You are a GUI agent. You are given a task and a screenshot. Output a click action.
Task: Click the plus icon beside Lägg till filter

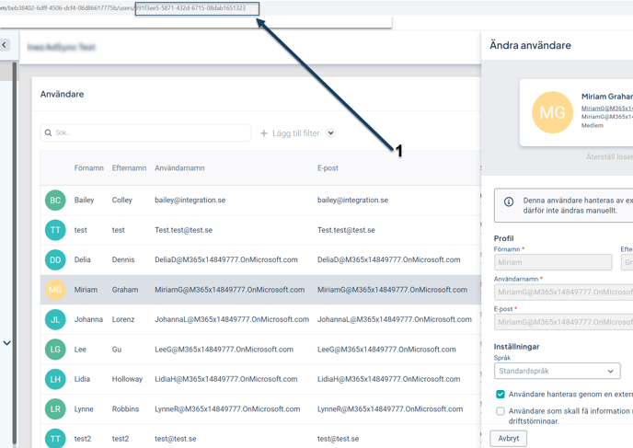tap(264, 133)
